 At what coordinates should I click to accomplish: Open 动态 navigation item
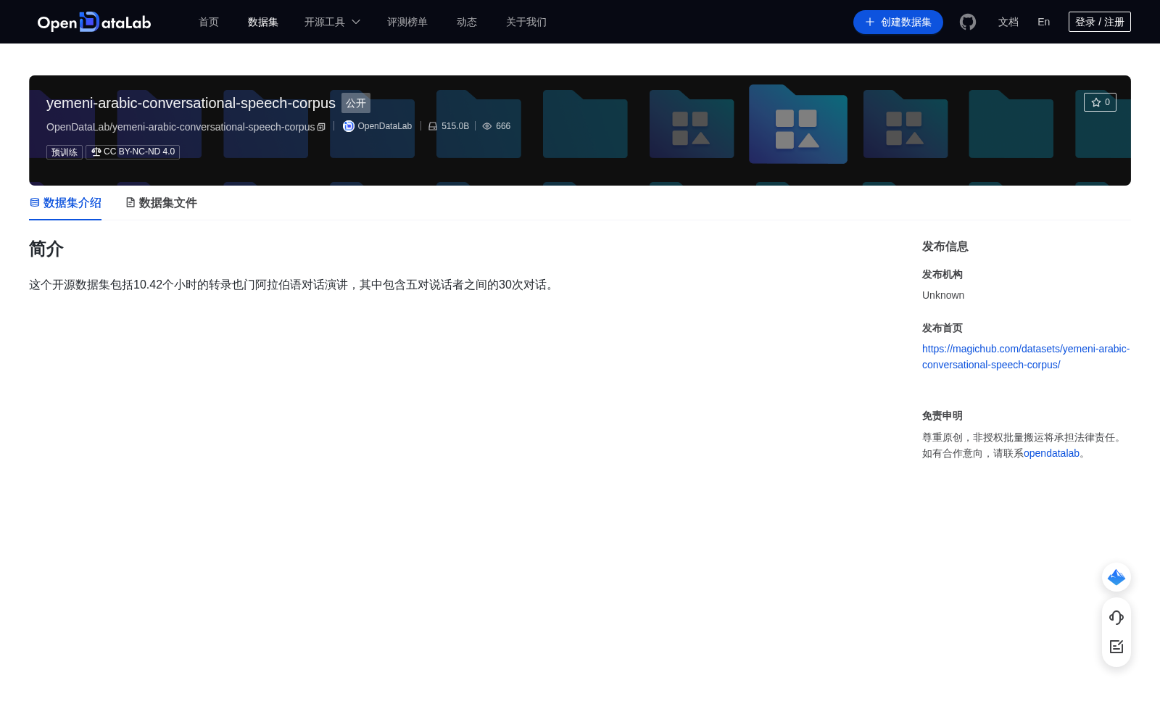(x=467, y=22)
